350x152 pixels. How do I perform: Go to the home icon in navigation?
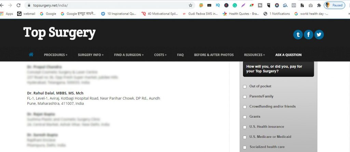click(31, 54)
